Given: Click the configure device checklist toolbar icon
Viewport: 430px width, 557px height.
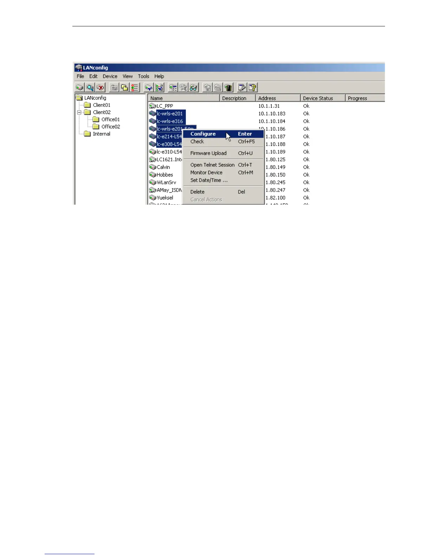Looking at the screenshot, I should point(173,88).
